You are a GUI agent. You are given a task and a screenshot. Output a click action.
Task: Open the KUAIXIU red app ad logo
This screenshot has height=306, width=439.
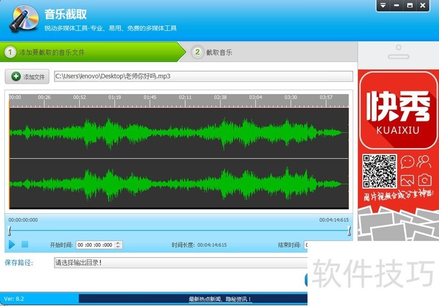point(398,110)
